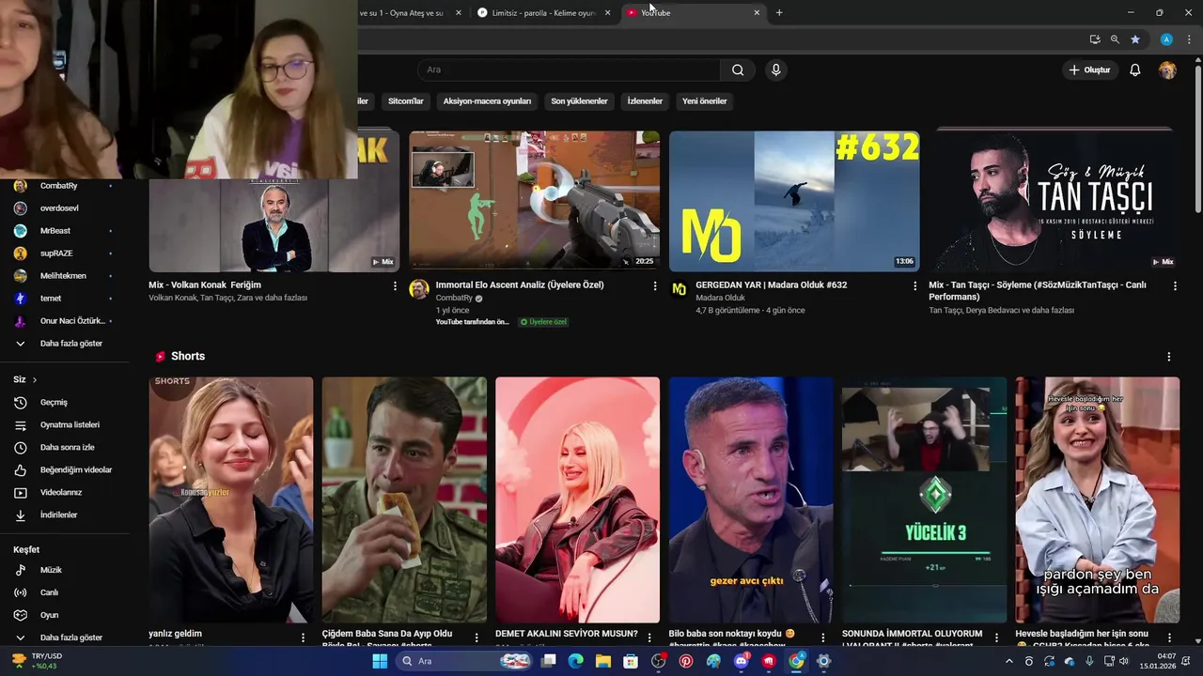Open the Tan Taşçı Söyleme mix thumbnail

[x=1055, y=200]
